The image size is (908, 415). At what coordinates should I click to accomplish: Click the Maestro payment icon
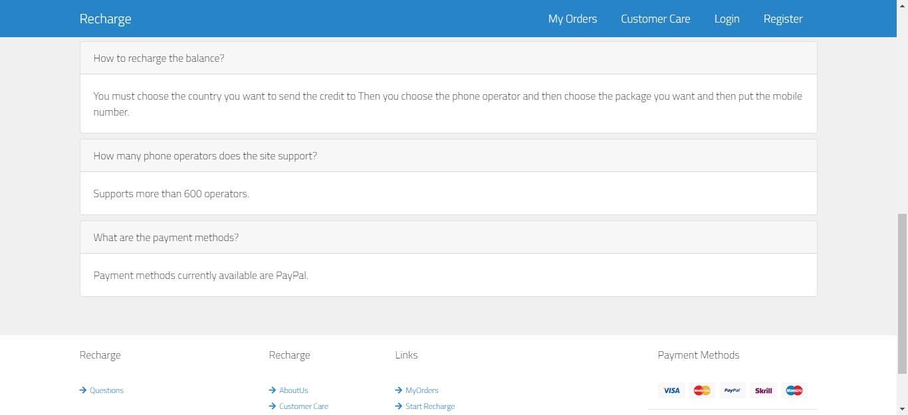click(x=794, y=390)
